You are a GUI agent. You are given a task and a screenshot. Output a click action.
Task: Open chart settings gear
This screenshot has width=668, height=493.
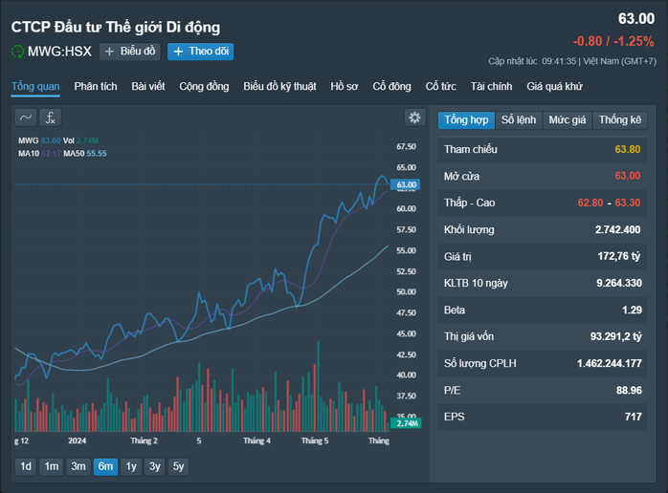click(x=414, y=118)
